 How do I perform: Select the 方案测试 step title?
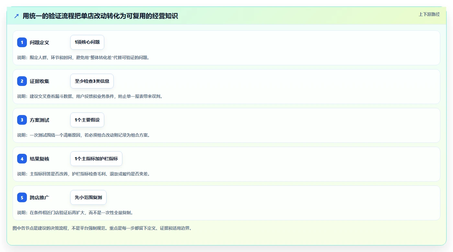(40, 120)
